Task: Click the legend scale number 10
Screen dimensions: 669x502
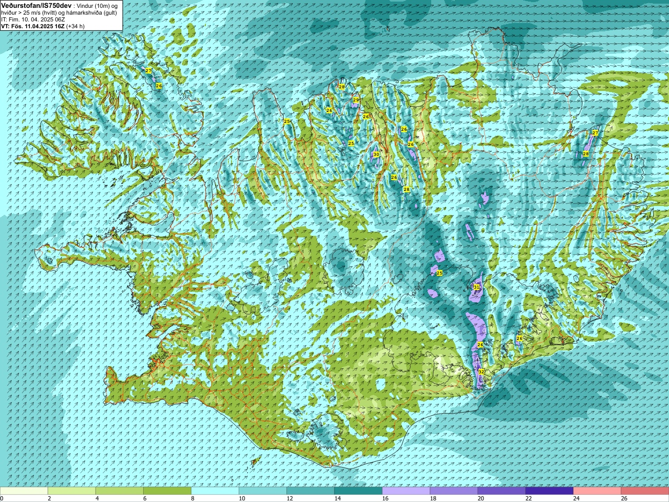Action: tap(241, 498)
